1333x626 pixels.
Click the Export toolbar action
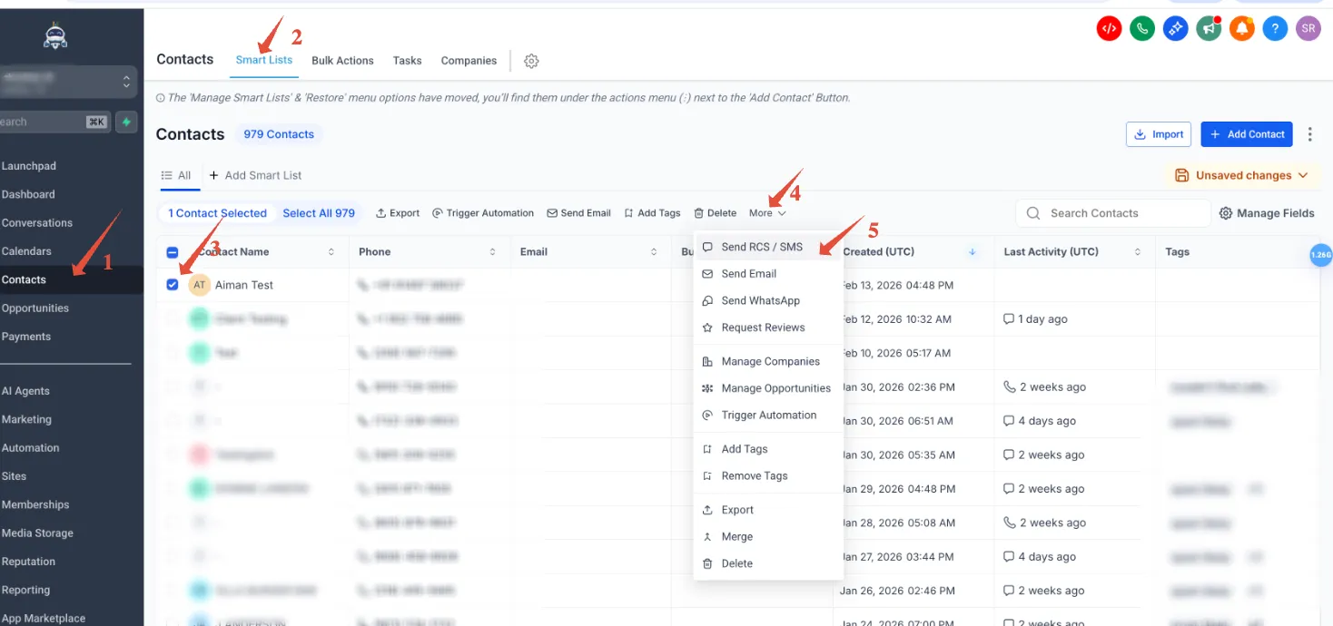click(398, 213)
